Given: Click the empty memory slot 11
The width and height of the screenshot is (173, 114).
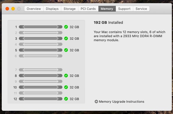Looking at the screenshot, I should (x=41, y=93).
